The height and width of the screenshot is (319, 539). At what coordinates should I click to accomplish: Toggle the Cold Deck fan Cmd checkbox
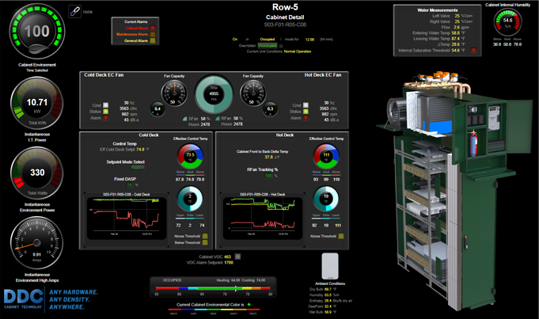[106, 104]
